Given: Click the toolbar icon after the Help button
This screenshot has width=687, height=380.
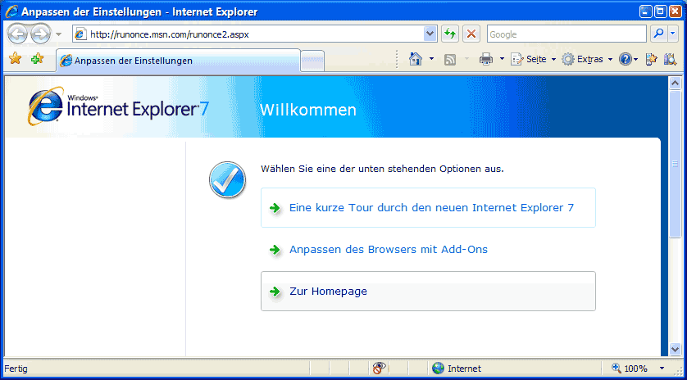Looking at the screenshot, I should click(652, 59).
